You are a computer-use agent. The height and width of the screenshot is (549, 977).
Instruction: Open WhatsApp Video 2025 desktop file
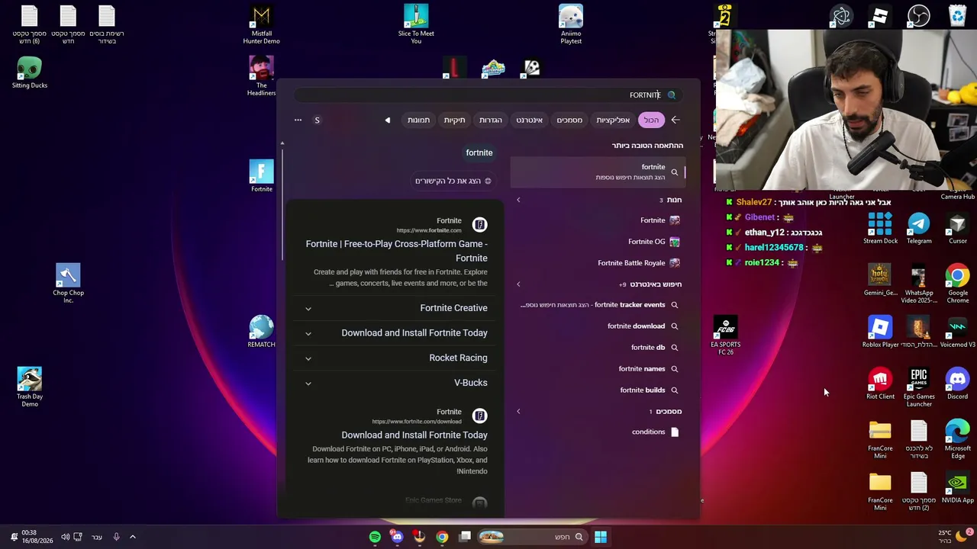[x=919, y=284]
